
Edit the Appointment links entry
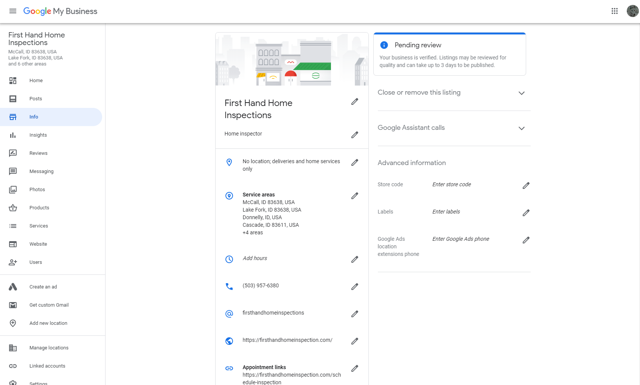(354, 368)
